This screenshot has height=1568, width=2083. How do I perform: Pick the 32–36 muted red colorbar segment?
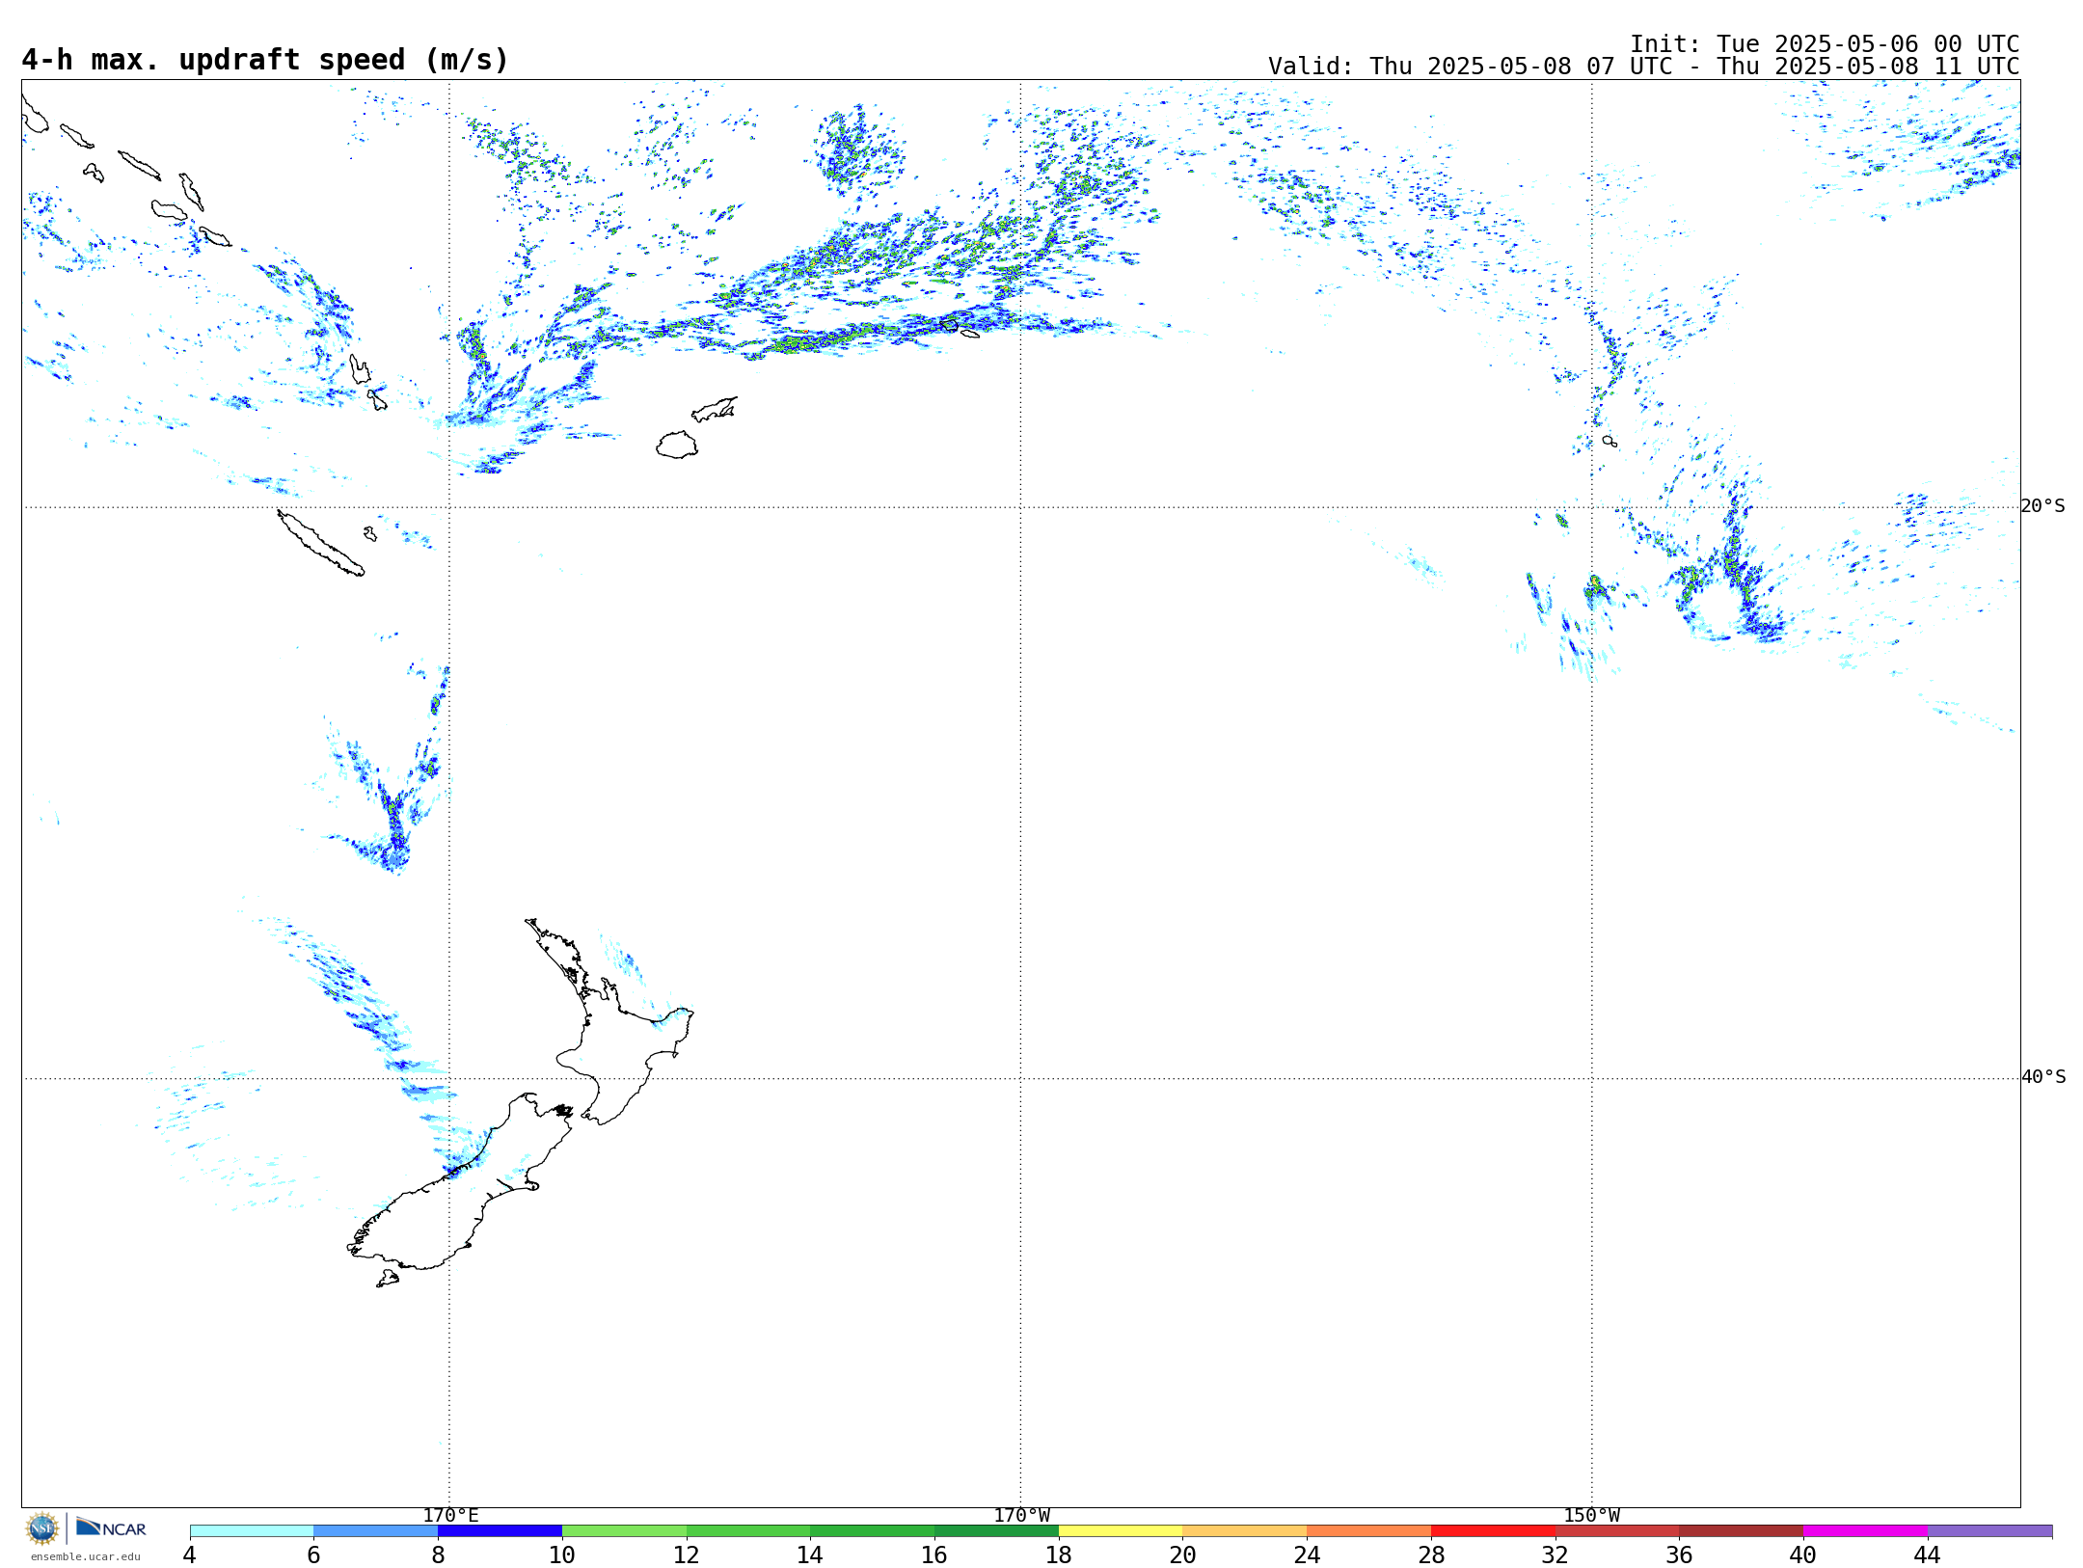(x=1617, y=1530)
